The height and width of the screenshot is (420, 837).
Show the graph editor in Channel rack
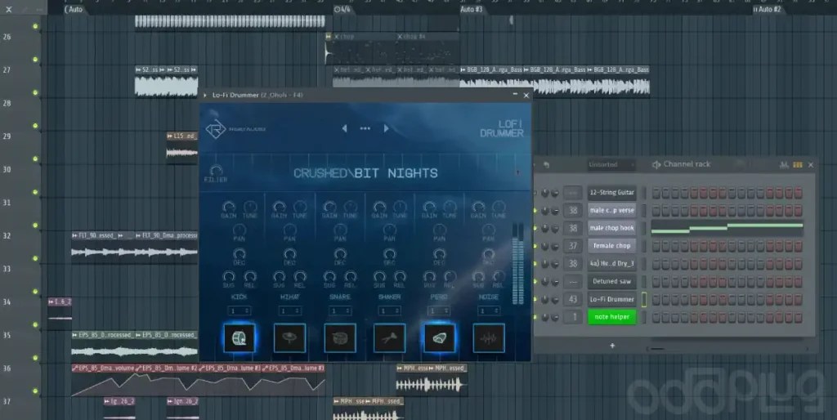pyautogui.click(x=784, y=165)
